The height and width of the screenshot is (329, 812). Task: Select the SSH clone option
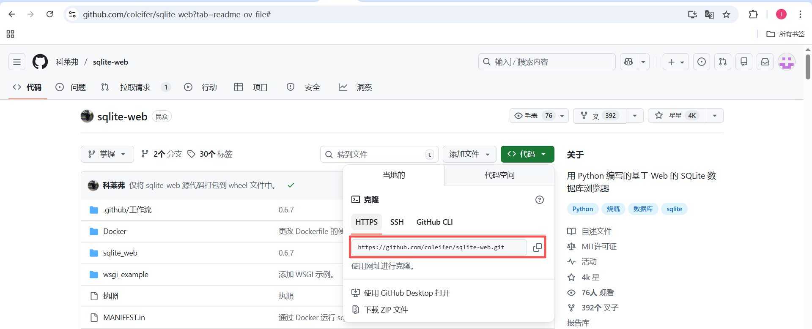tap(397, 222)
